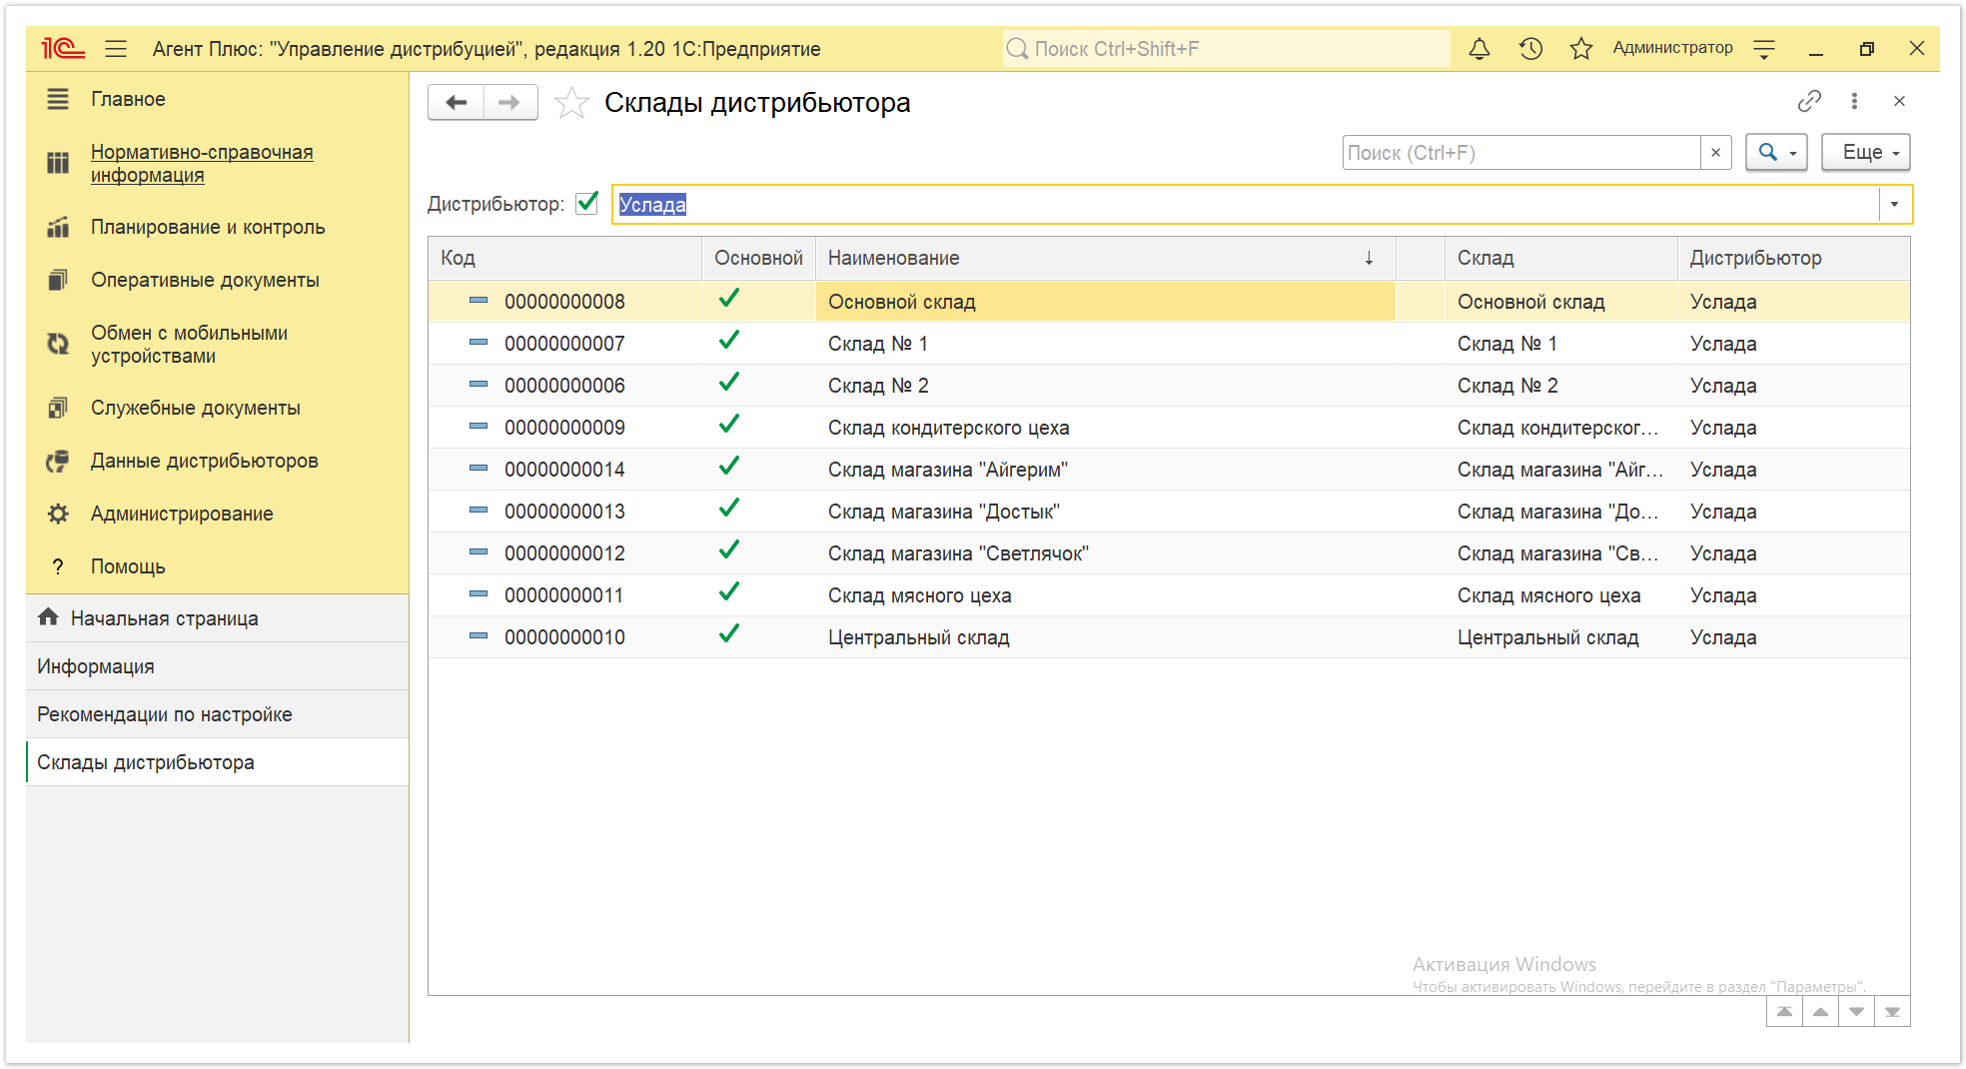Viewport: 1966px width, 1069px height.
Task: Go forward with the right arrow button
Action: click(509, 102)
